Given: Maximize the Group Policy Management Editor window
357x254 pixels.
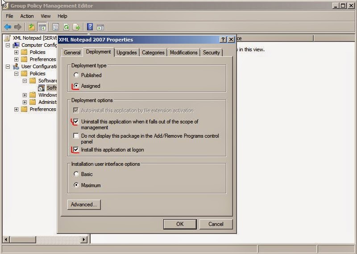Looking at the screenshot, I should [x=343, y=6].
